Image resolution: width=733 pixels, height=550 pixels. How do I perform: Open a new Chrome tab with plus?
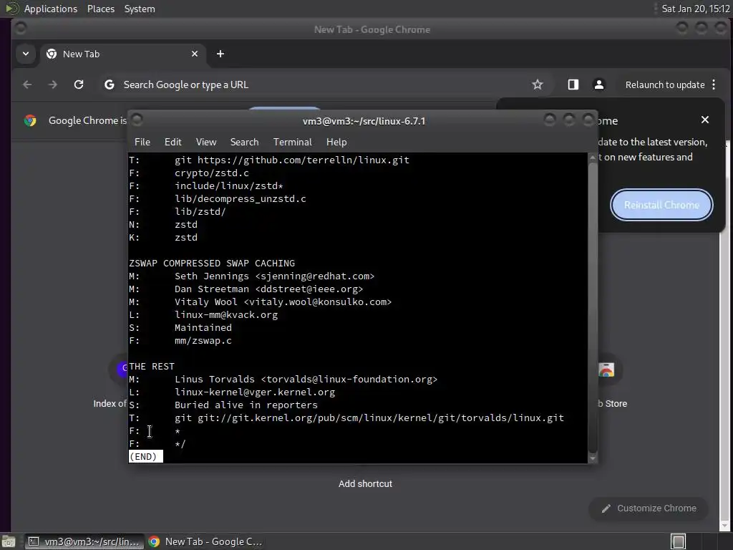(220, 54)
